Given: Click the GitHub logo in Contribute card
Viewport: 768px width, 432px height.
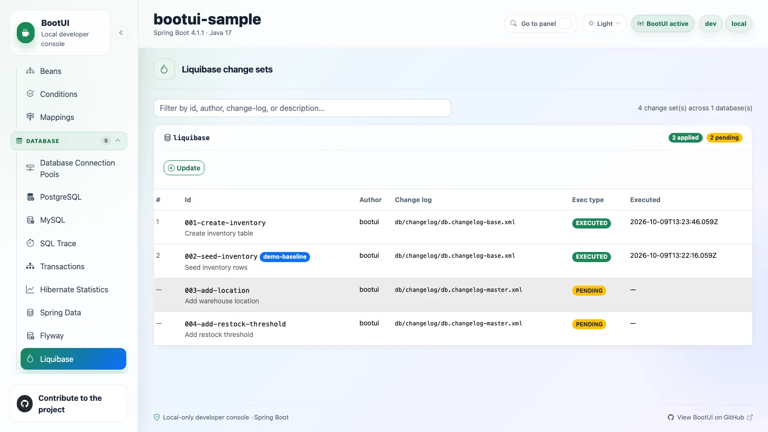Looking at the screenshot, I should [x=25, y=404].
